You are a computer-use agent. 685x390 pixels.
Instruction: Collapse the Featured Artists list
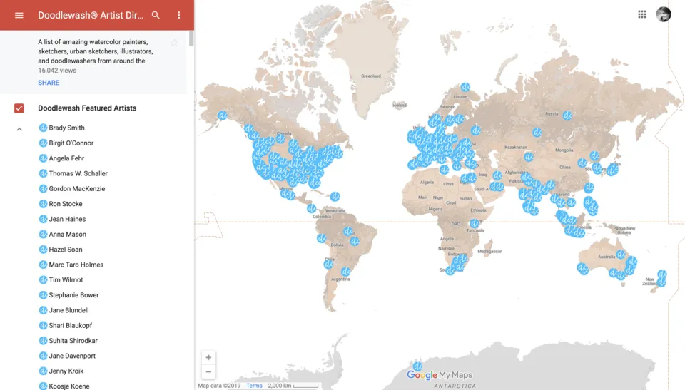point(19,129)
